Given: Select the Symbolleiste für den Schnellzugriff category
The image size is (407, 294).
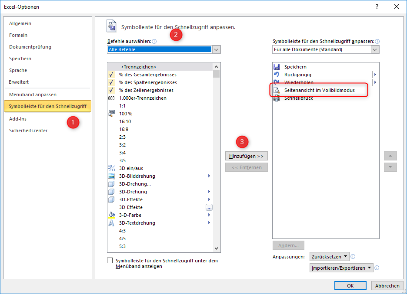Looking at the screenshot, I should pyautogui.click(x=47, y=106).
